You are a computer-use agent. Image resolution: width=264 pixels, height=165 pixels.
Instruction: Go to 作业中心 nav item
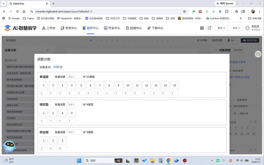(112, 28)
